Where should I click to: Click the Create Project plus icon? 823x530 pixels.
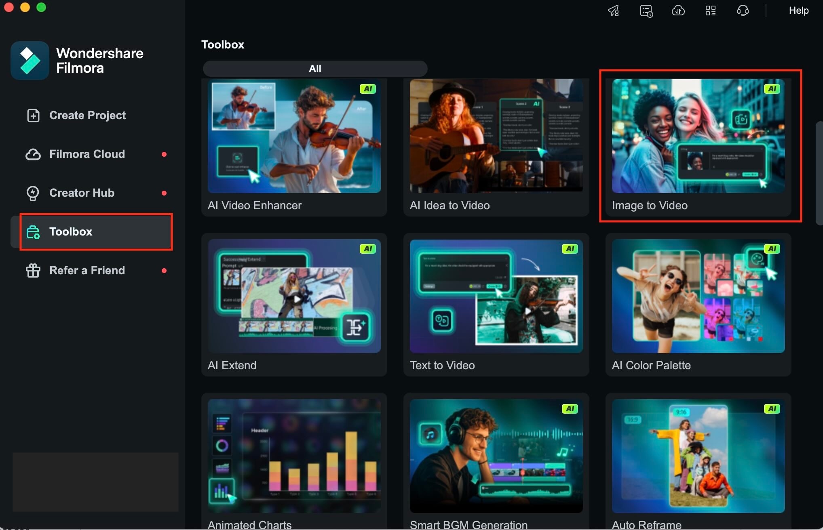tap(33, 116)
